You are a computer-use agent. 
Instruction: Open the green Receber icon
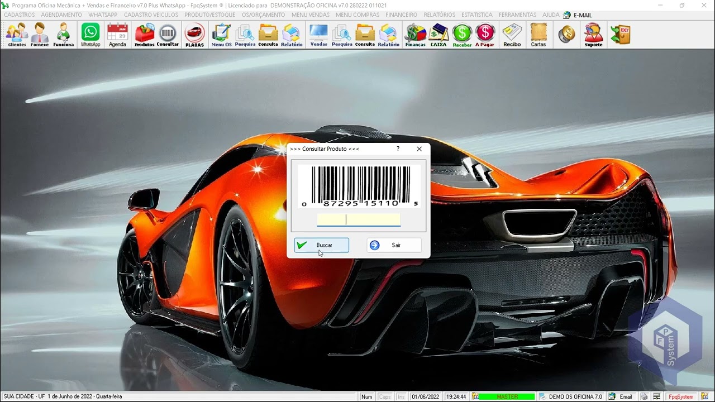coord(462,35)
